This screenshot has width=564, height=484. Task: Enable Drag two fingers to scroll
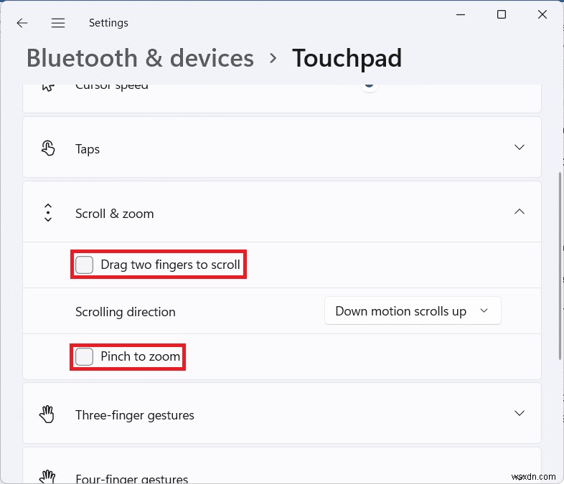[85, 265]
